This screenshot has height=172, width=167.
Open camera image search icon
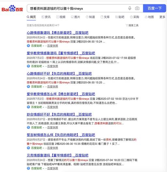point(137,8)
